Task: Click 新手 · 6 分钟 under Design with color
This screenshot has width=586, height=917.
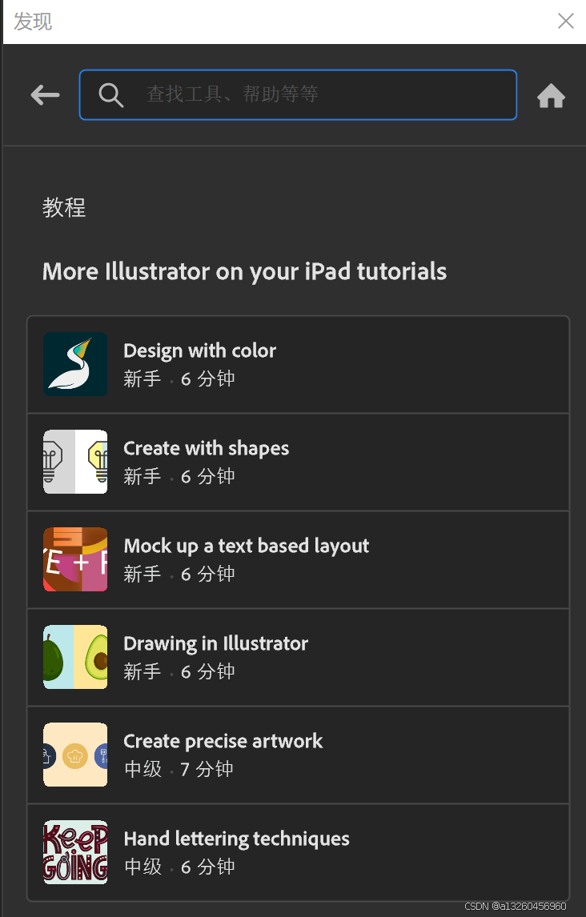Action: click(179, 379)
